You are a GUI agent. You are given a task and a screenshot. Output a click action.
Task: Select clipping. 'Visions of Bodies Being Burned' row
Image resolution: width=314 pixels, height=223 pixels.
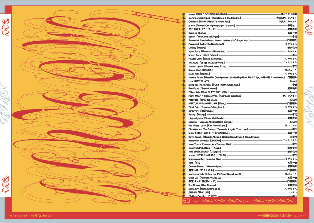point(240,122)
